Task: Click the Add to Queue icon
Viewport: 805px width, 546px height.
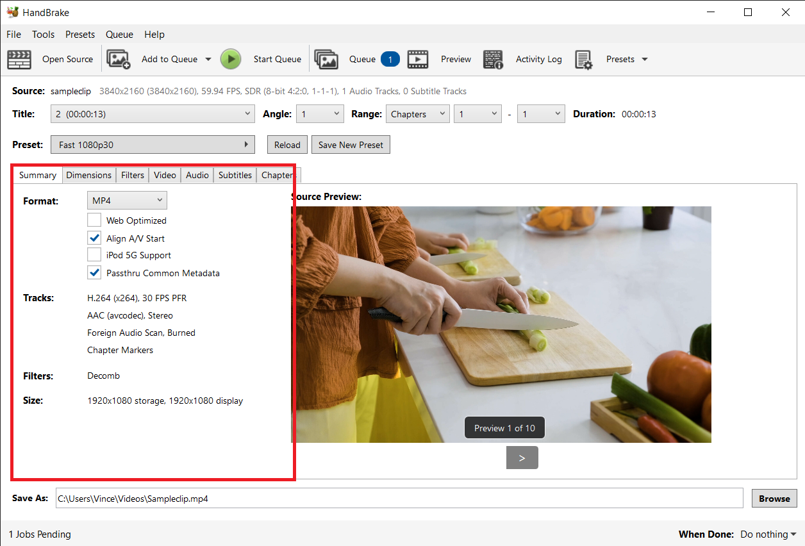Action: click(119, 59)
